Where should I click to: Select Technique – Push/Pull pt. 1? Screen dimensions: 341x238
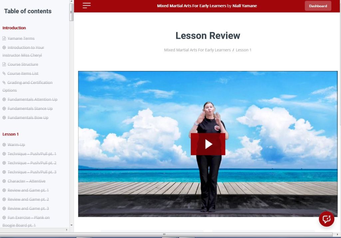pos(32,154)
